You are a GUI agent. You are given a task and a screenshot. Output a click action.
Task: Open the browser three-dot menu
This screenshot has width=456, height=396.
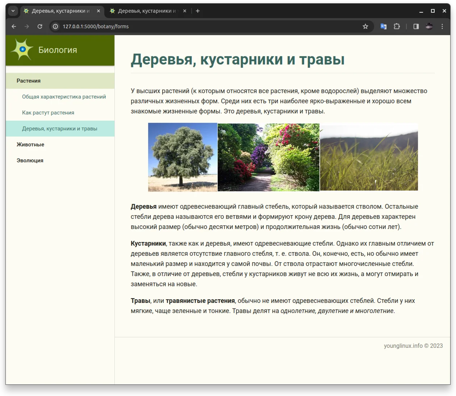click(442, 26)
